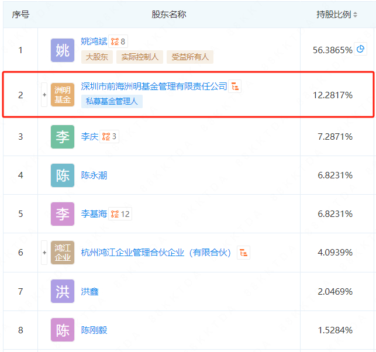This screenshot has height=352, width=376.
Task: Open shareholder 陈永潮 link
Action: click(x=94, y=175)
